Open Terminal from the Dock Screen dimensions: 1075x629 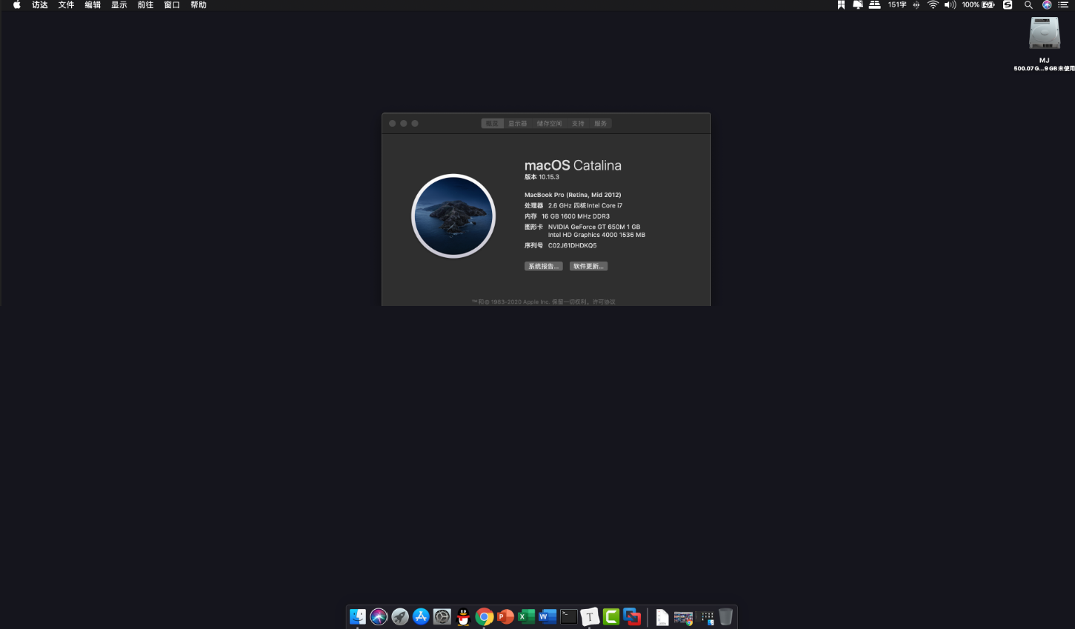click(569, 616)
